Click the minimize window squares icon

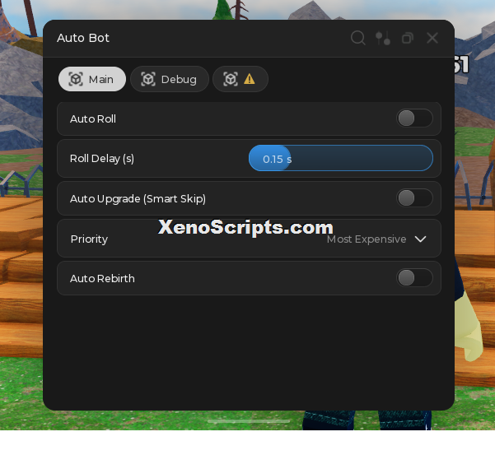tap(407, 38)
